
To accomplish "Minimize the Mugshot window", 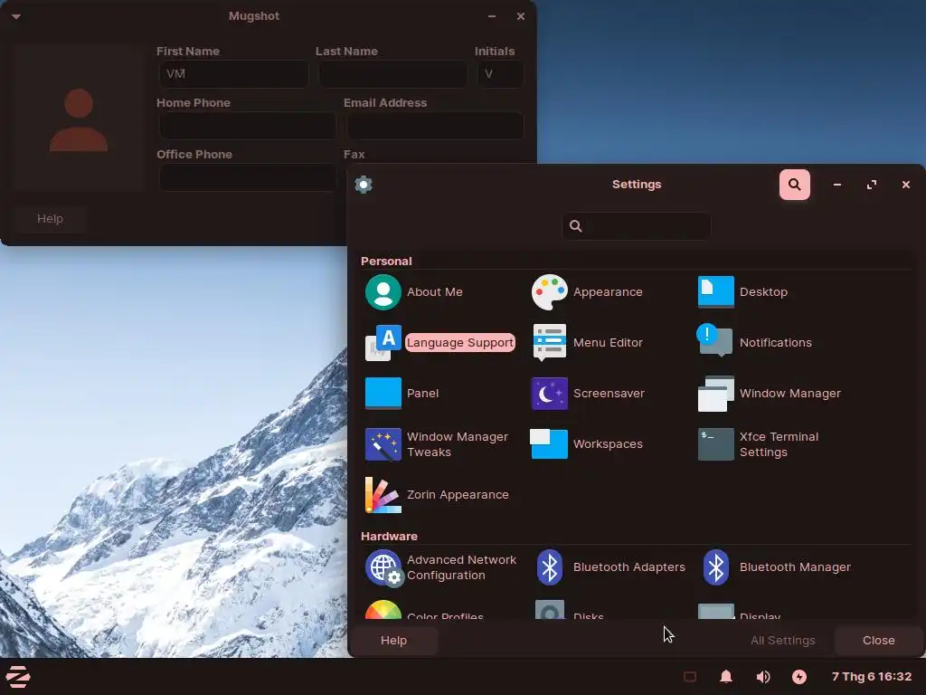I will click(491, 16).
